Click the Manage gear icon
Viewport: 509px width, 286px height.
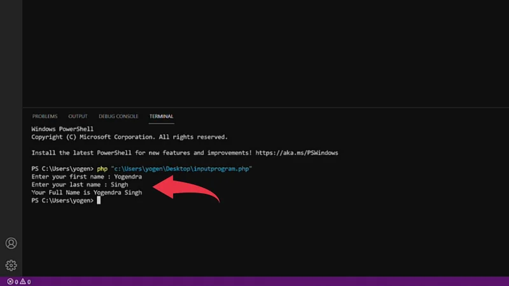click(x=11, y=266)
